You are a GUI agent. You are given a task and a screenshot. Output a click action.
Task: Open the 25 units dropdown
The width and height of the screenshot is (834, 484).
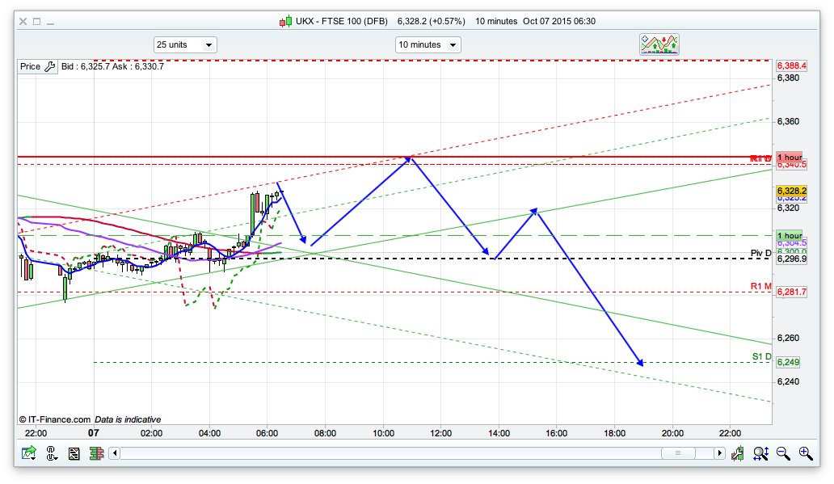(185, 45)
